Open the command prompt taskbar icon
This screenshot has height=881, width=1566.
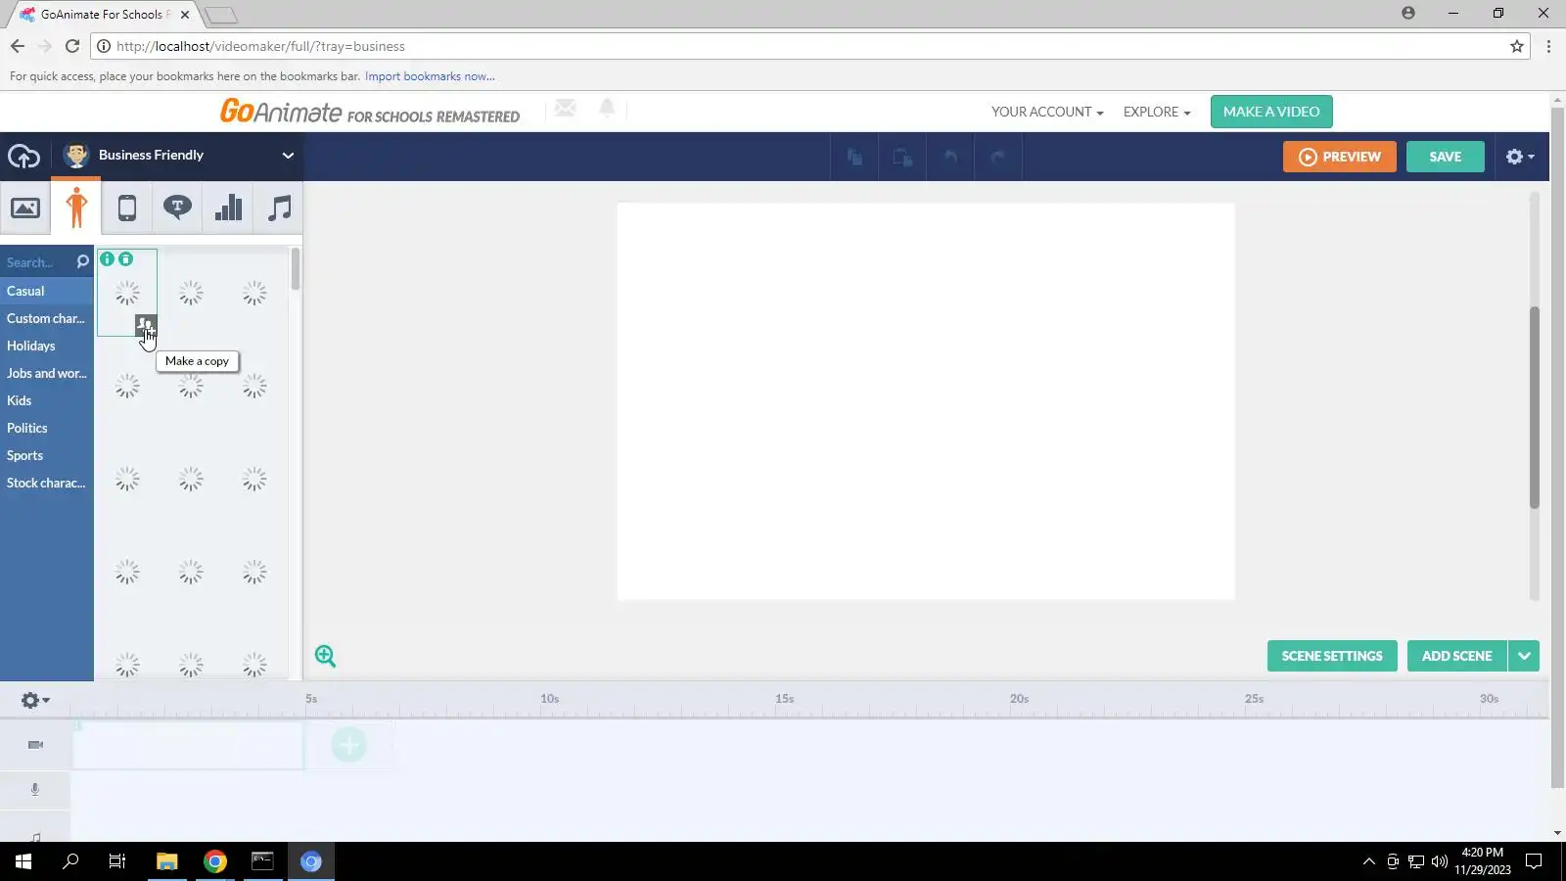[262, 861]
